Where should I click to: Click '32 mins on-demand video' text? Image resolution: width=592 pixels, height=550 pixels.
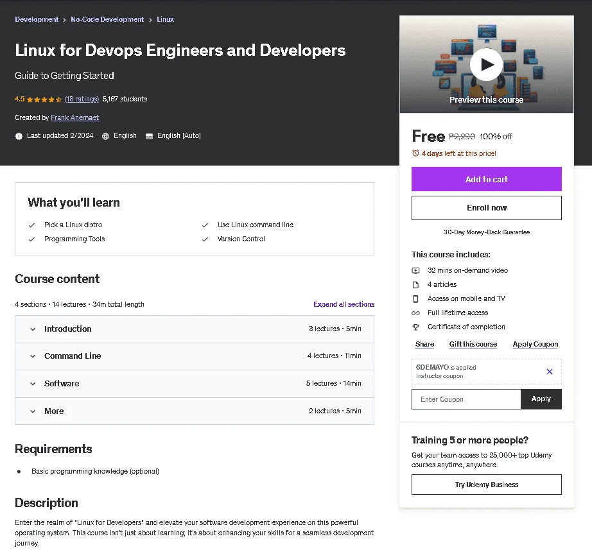click(x=467, y=270)
